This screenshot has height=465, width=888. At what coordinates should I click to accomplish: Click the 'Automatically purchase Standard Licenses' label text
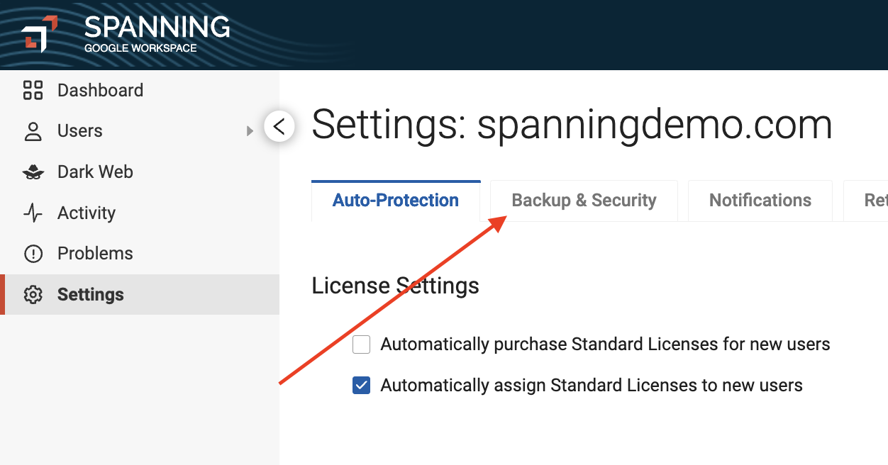click(605, 345)
